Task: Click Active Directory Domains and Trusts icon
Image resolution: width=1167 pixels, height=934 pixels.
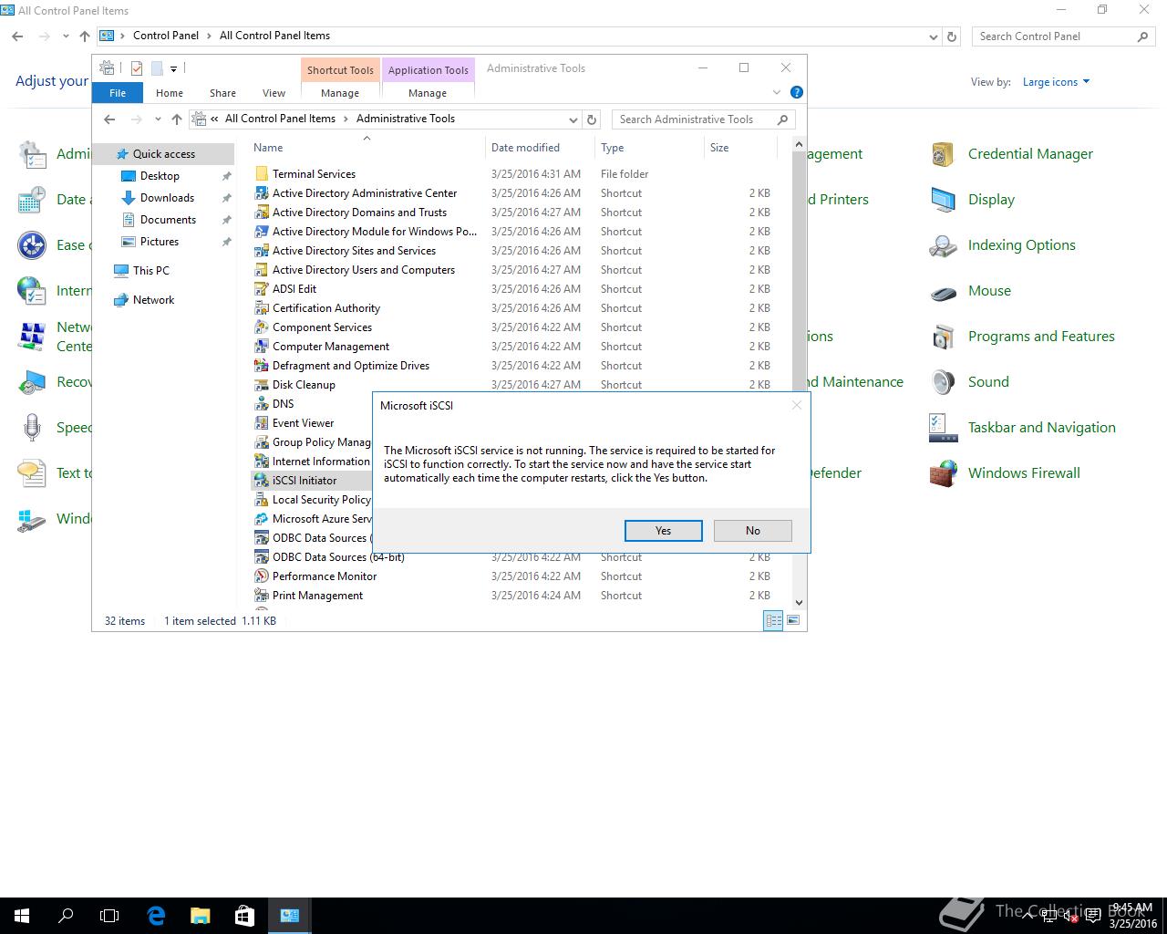Action: coord(262,213)
